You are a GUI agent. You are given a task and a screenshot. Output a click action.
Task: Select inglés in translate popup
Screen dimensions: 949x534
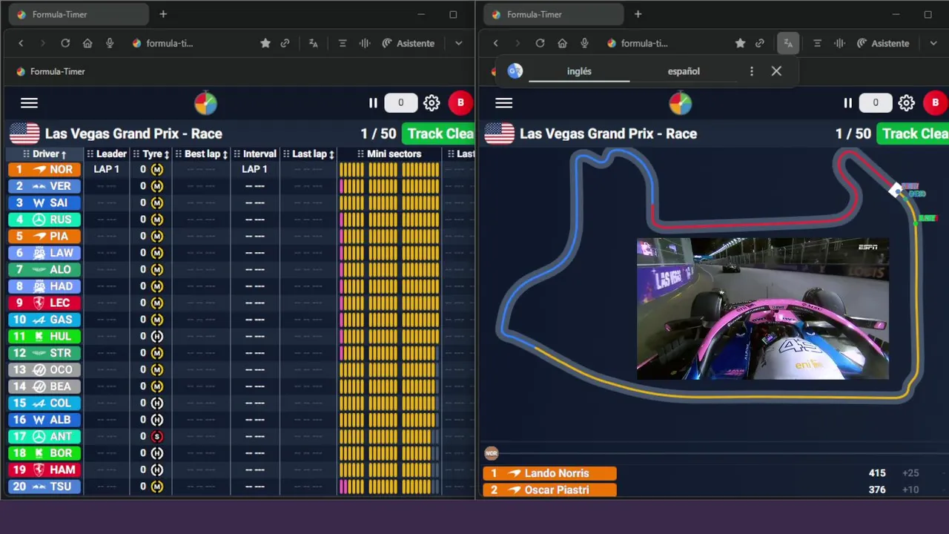[x=579, y=71]
